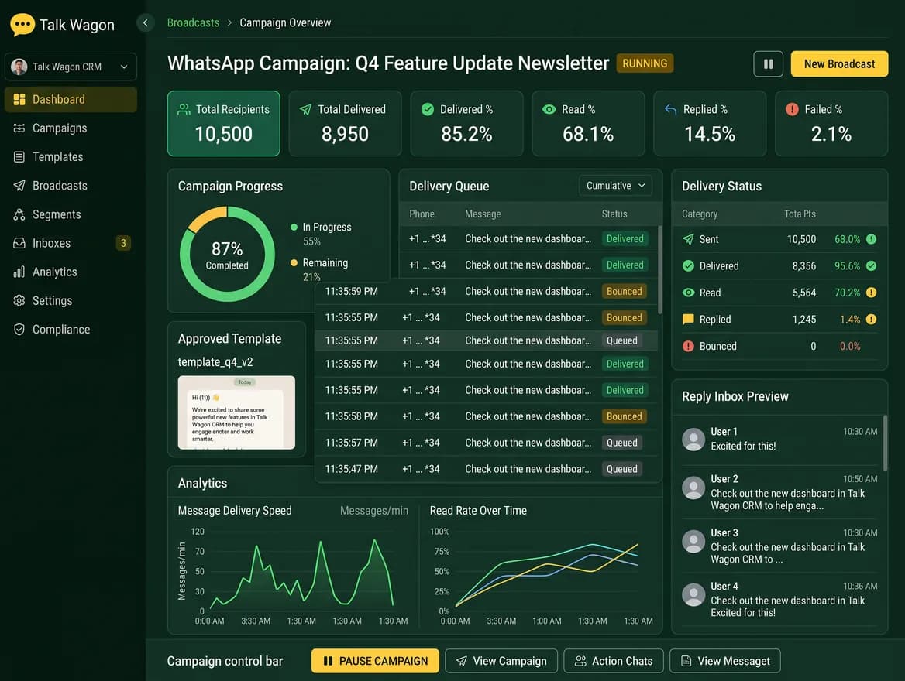Click the Delivered check icon in Delivery Status

[688, 266]
